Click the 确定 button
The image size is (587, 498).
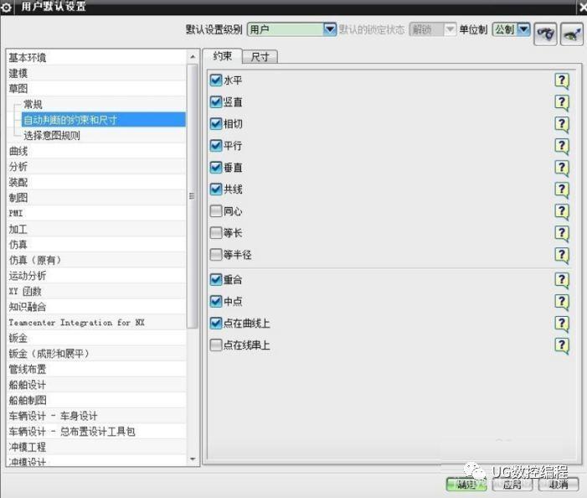pos(466,485)
